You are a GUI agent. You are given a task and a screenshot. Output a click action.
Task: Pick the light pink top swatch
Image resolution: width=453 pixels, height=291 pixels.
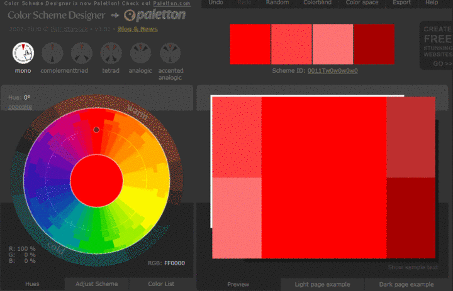(x=333, y=44)
